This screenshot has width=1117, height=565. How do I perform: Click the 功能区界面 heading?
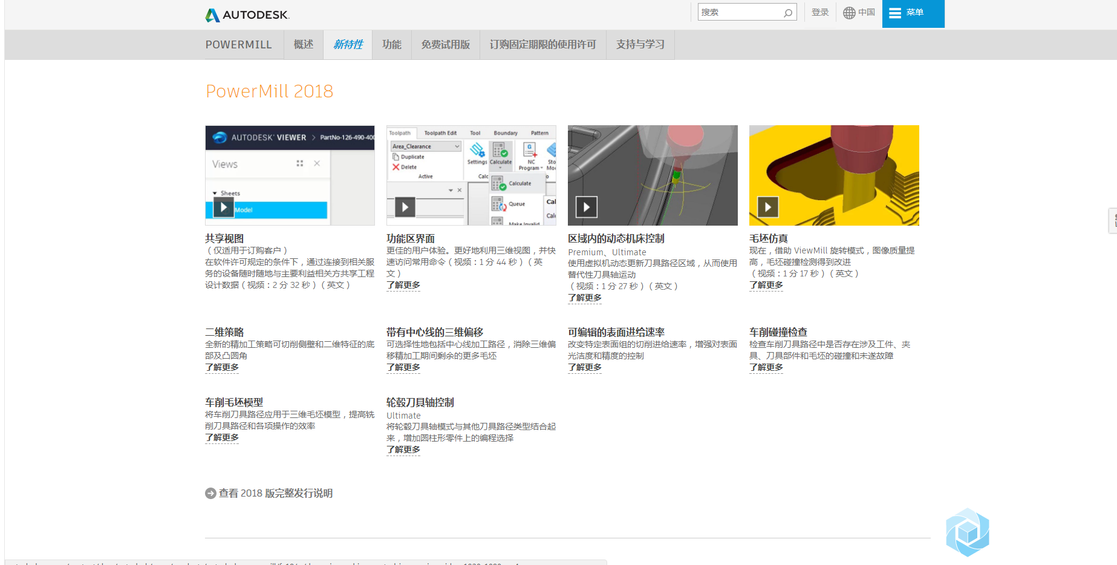coord(411,238)
